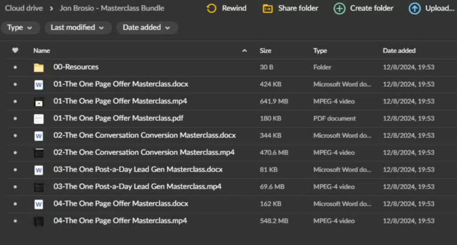
Task: Select file name 01-The One Page Offer Masterclass.pdf
Action: (x=118, y=118)
